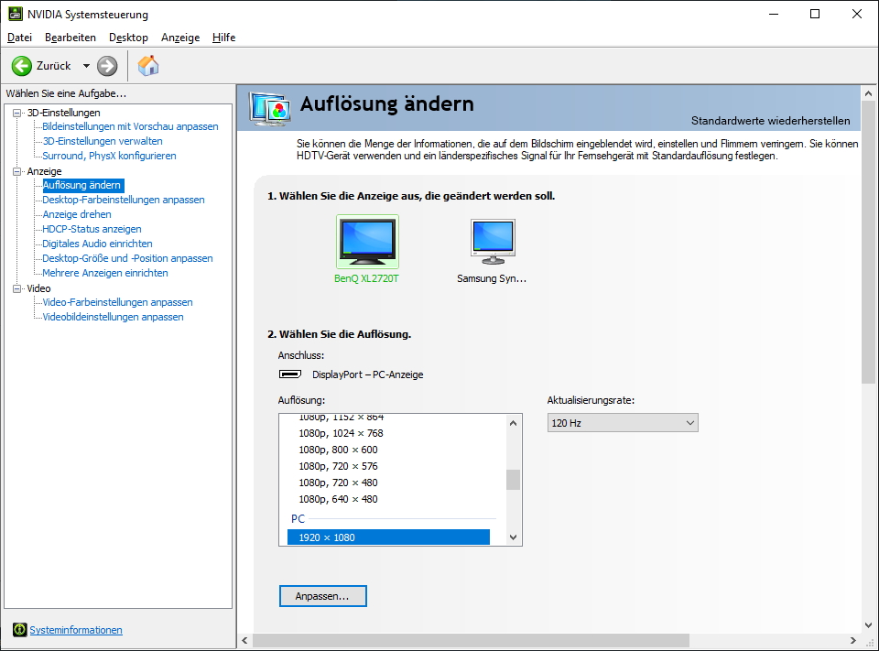This screenshot has height=651, width=879.
Task: Select resolution 1080p, 640 × 480
Action: (x=338, y=499)
